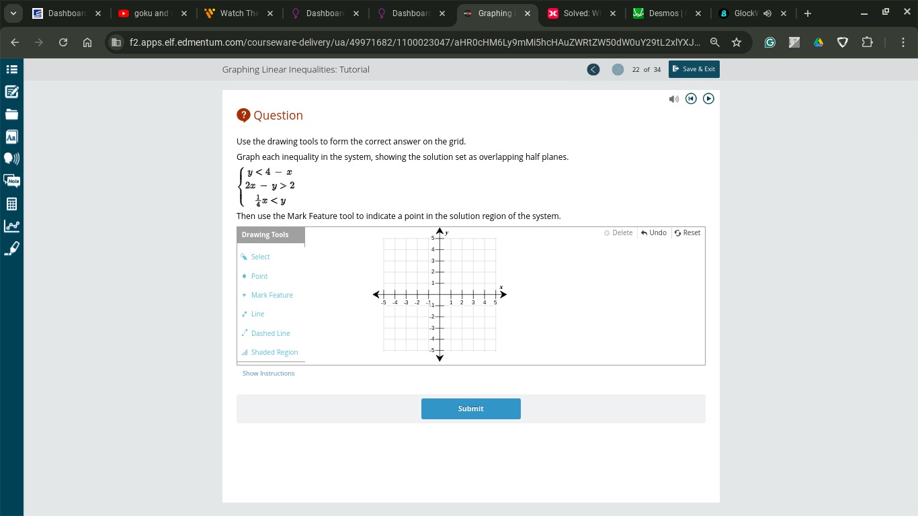
Task: Play the tutorial audio
Action: pyautogui.click(x=708, y=99)
